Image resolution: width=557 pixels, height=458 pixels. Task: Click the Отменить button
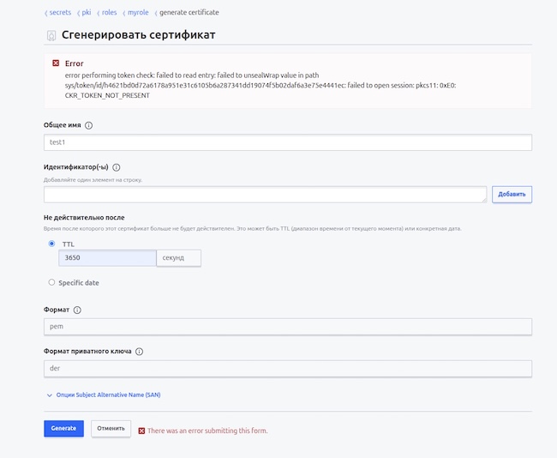coord(111,428)
